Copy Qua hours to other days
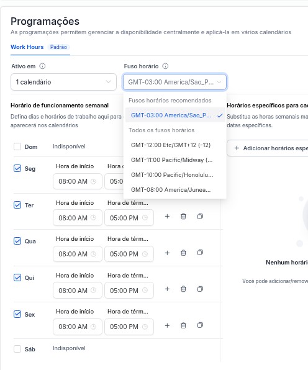The height and width of the screenshot is (370, 308). (x=200, y=253)
